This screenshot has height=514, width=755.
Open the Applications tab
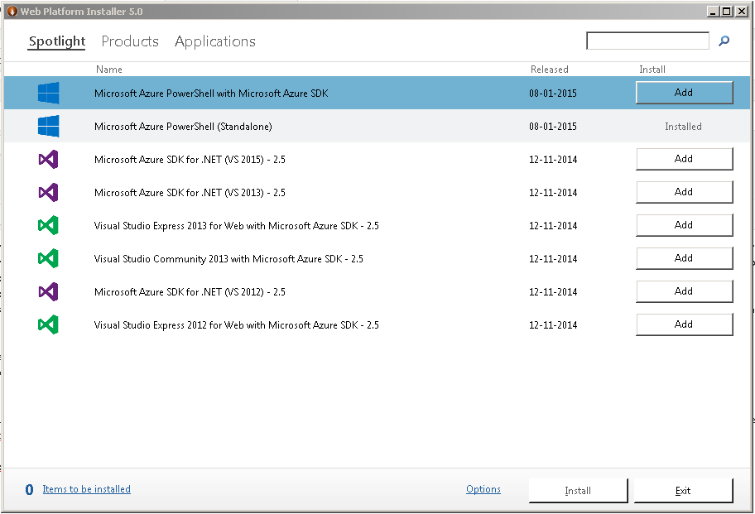[x=215, y=41]
